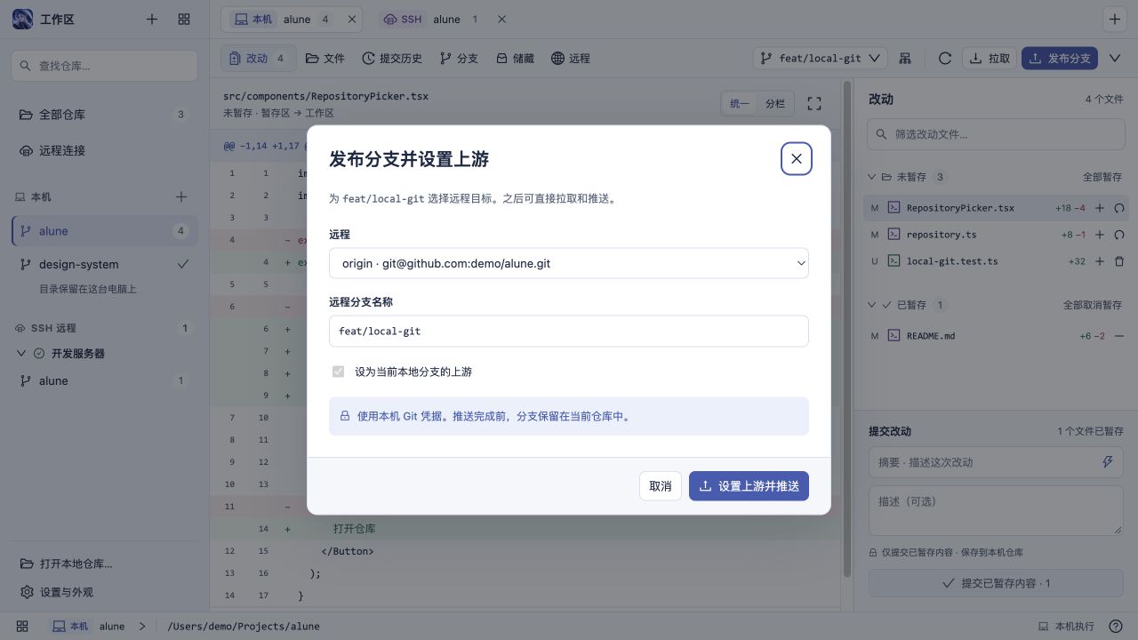Select 全部仓库 in the sidebar

click(105, 115)
